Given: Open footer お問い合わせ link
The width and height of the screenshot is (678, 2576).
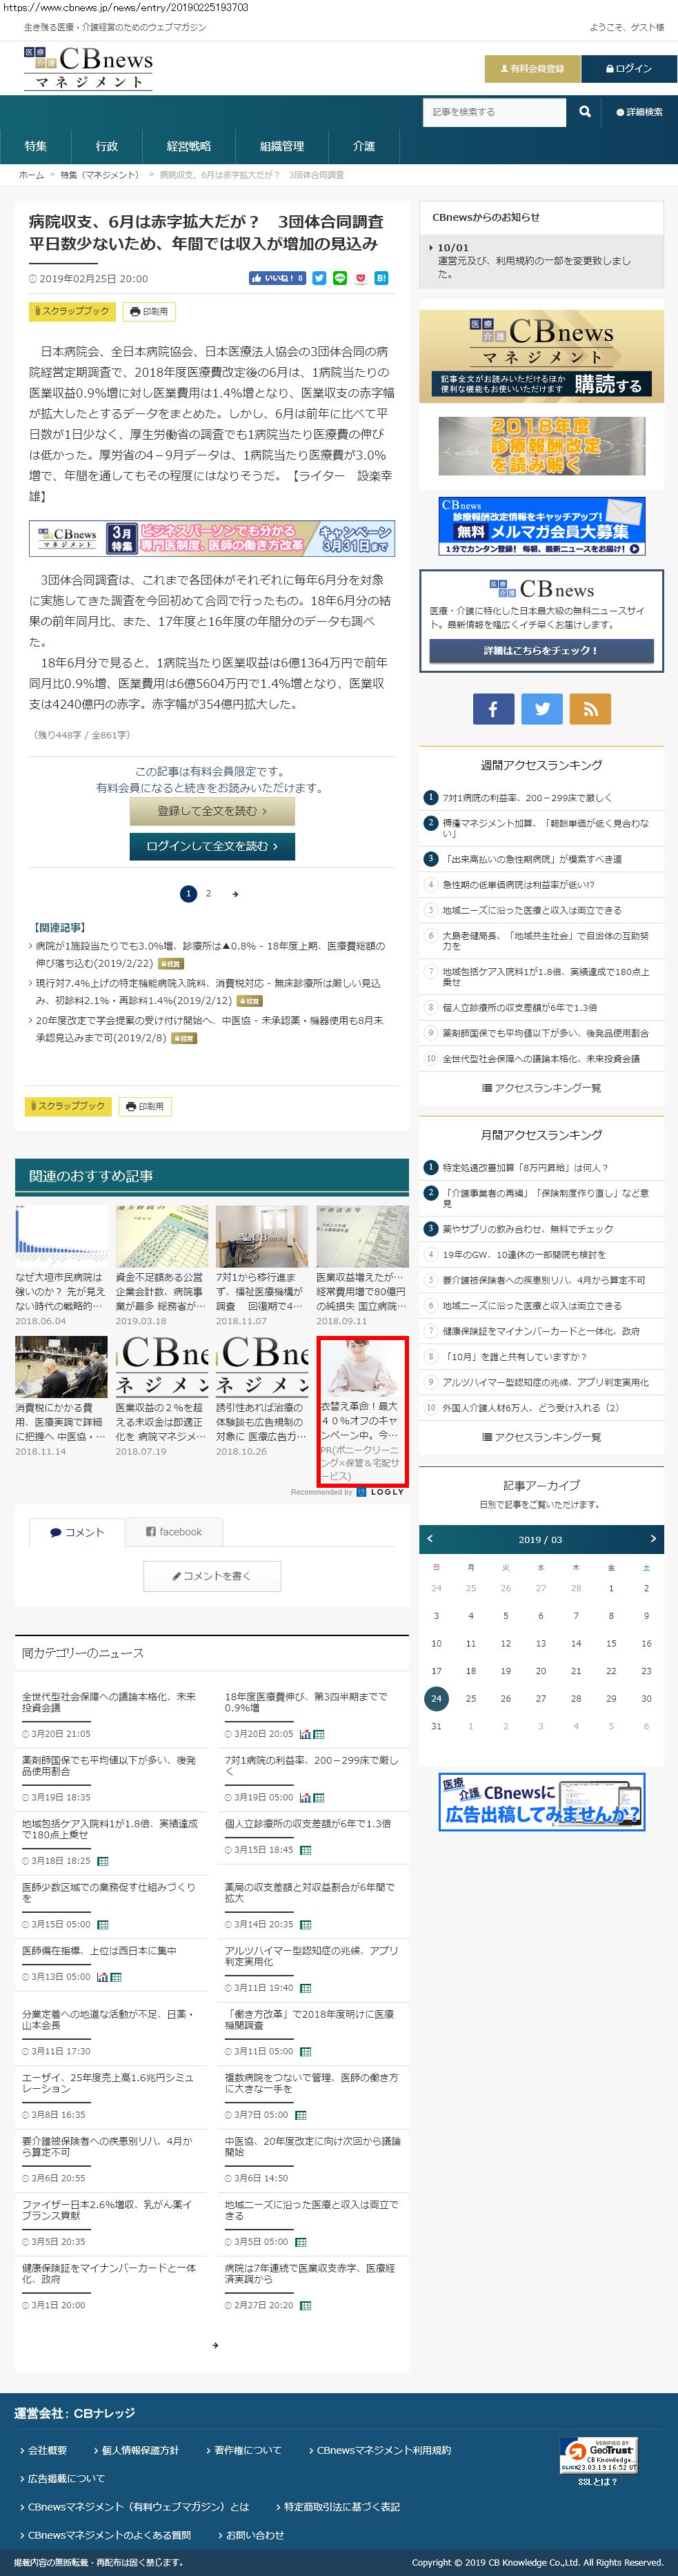Looking at the screenshot, I should point(254,2535).
